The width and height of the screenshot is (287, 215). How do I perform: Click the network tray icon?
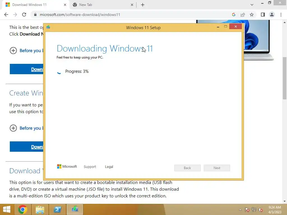tap(254, 210)
